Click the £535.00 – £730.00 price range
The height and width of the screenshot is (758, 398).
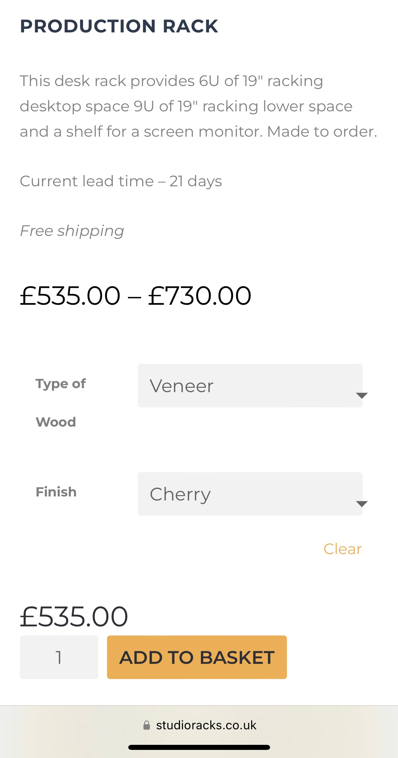(135, 296)
